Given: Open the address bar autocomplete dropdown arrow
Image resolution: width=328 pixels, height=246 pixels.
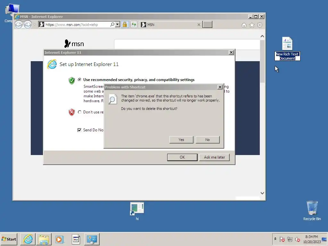Looking at the screenshot, I should click(118, 25).
